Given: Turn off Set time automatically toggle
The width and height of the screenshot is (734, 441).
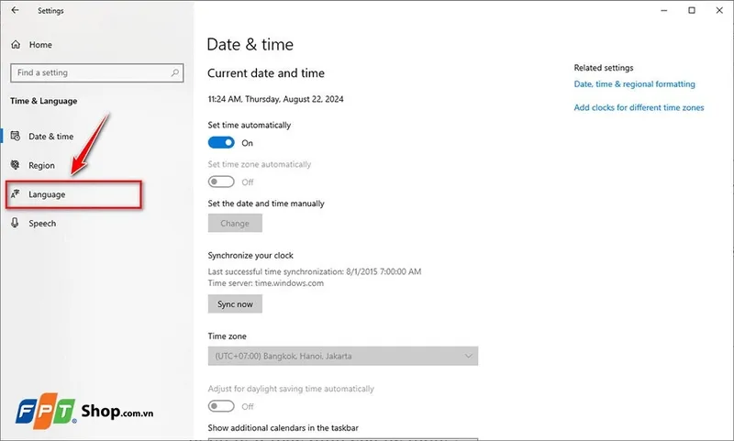Looking at the screenshot, I should pyautogui.click(x=221, y=143).
